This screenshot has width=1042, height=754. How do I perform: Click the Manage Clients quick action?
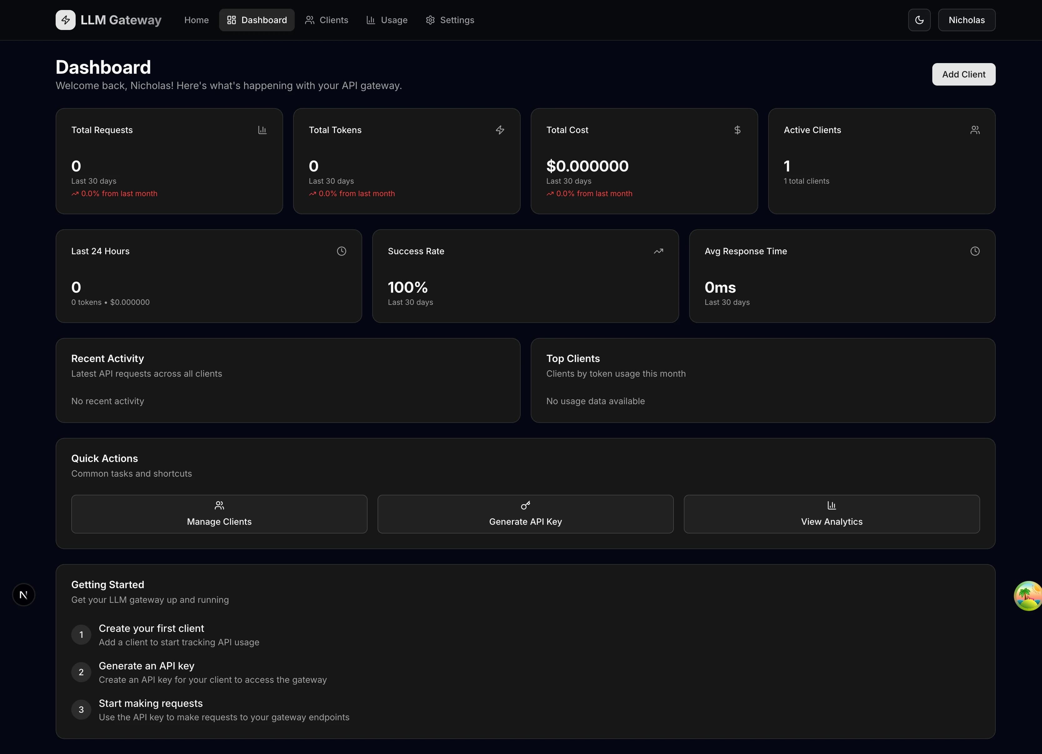219,514
